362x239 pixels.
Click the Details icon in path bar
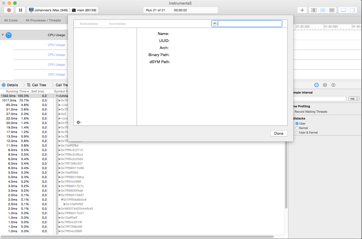pos(4,85)
